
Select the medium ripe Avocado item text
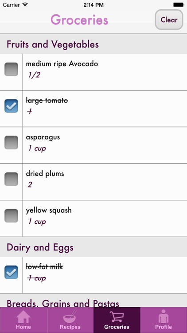(62, 63)
